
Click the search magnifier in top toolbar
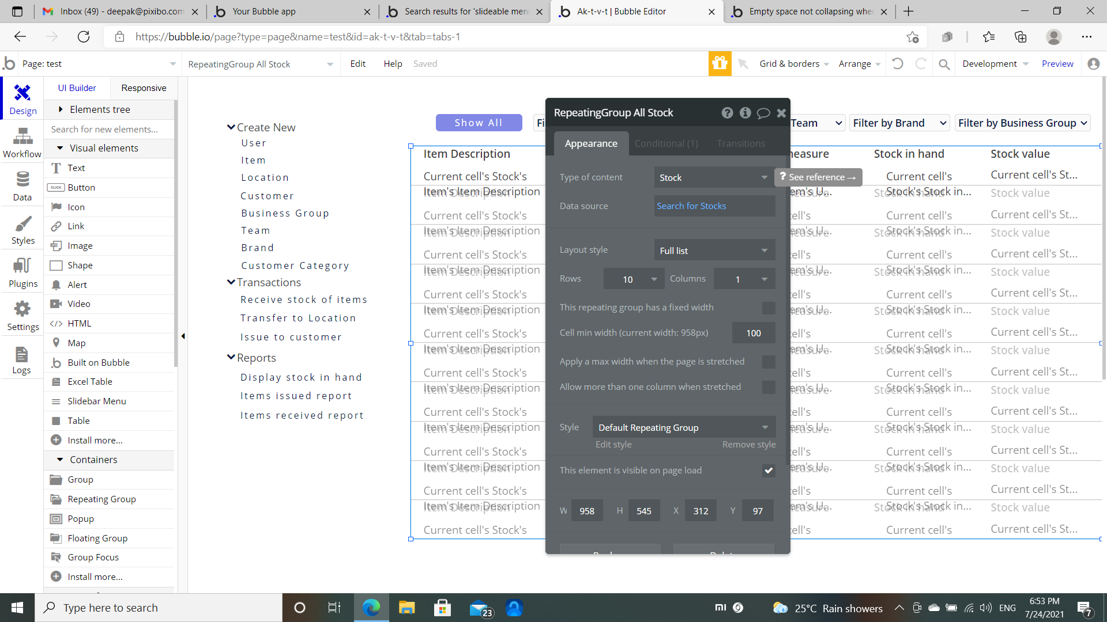coord(944,64)
